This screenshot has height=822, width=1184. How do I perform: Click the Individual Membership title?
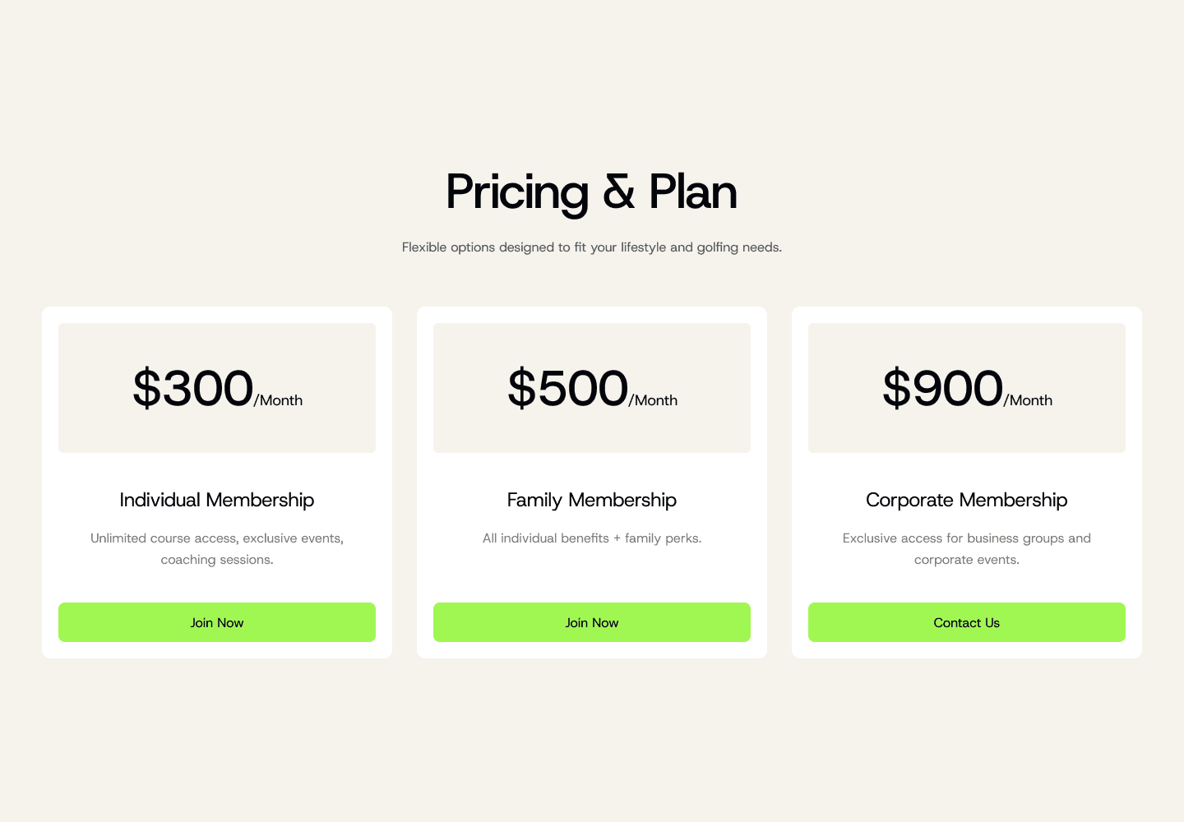coord(216,500)
